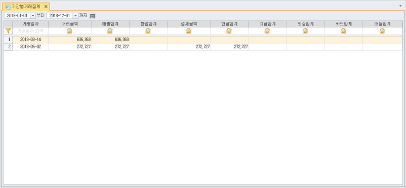Click the lock icon under 거래금액 column

[x=69, y=31]
